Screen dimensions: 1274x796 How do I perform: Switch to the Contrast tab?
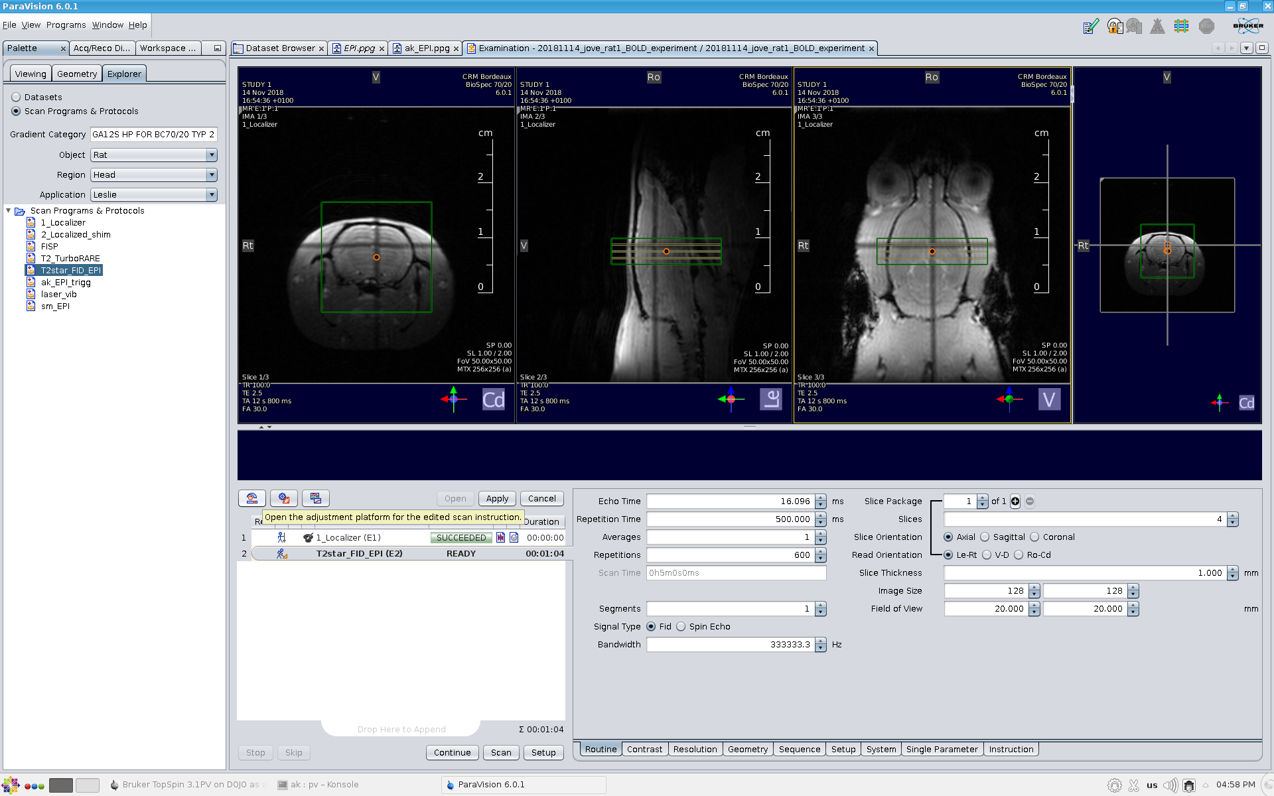(644, 750)
